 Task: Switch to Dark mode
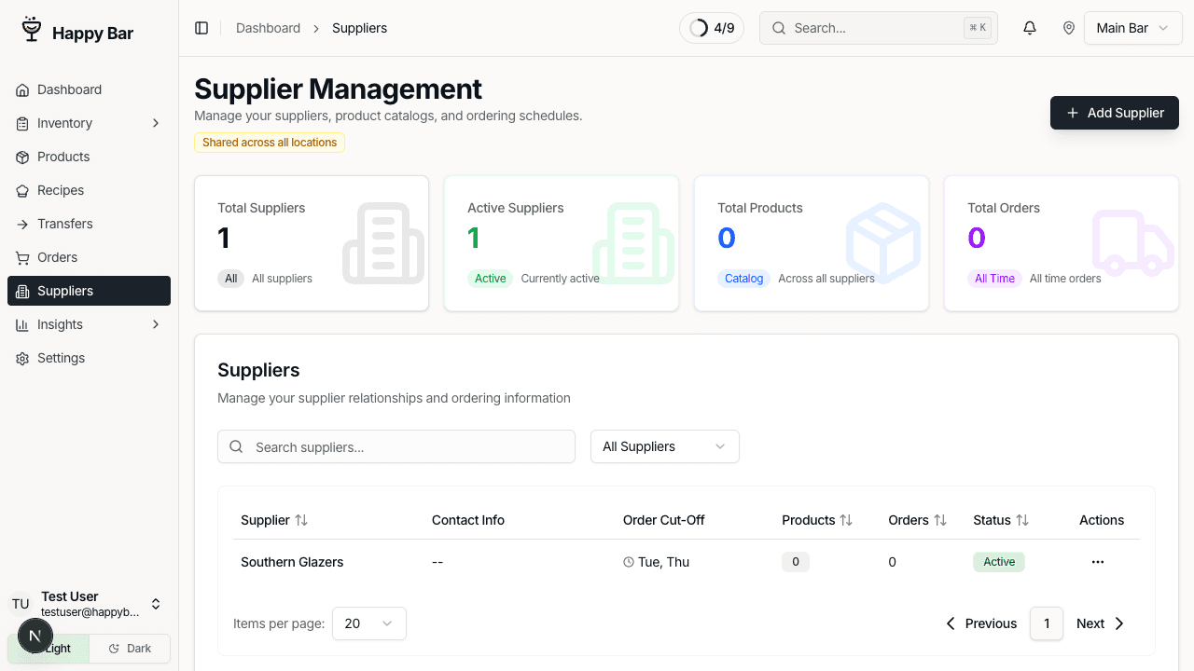coord(129,648)
